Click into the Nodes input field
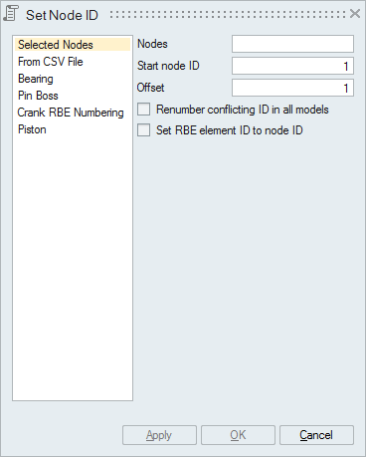The height and width of the screenshot is (457, 366). point(292,44)
